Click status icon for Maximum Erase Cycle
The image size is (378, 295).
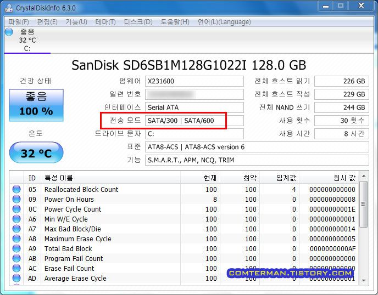coord(16,239)
